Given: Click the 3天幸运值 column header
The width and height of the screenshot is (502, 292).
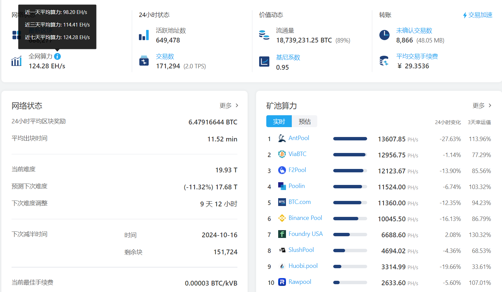Looking at the screenshot, I should [479, 122].
